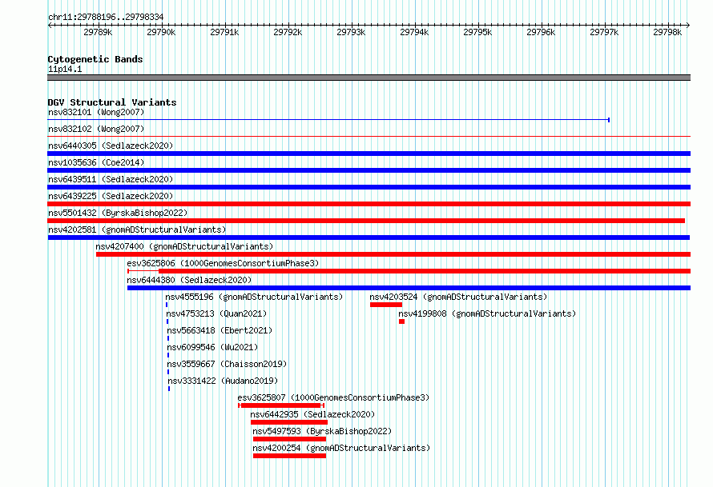This screenshot has height=487, width=713.
Task: Click the blue bar under nsv6440305
Action: pos(369,154)
